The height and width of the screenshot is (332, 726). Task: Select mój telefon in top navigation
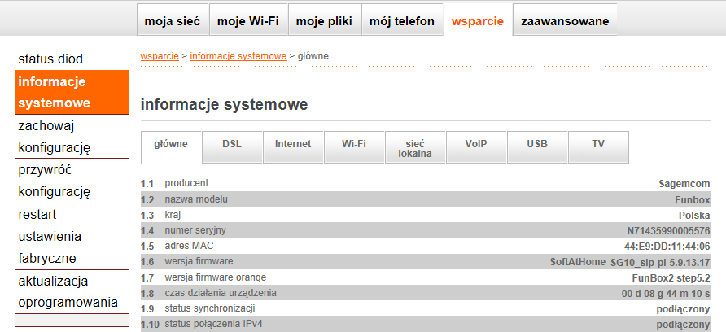pos(402,21)
